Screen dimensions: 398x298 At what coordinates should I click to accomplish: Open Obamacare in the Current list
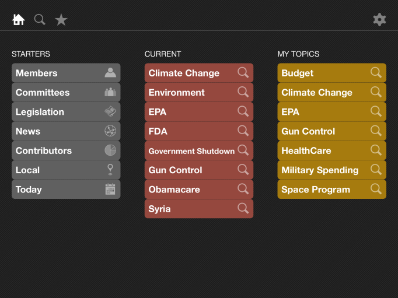coord(174,190)
